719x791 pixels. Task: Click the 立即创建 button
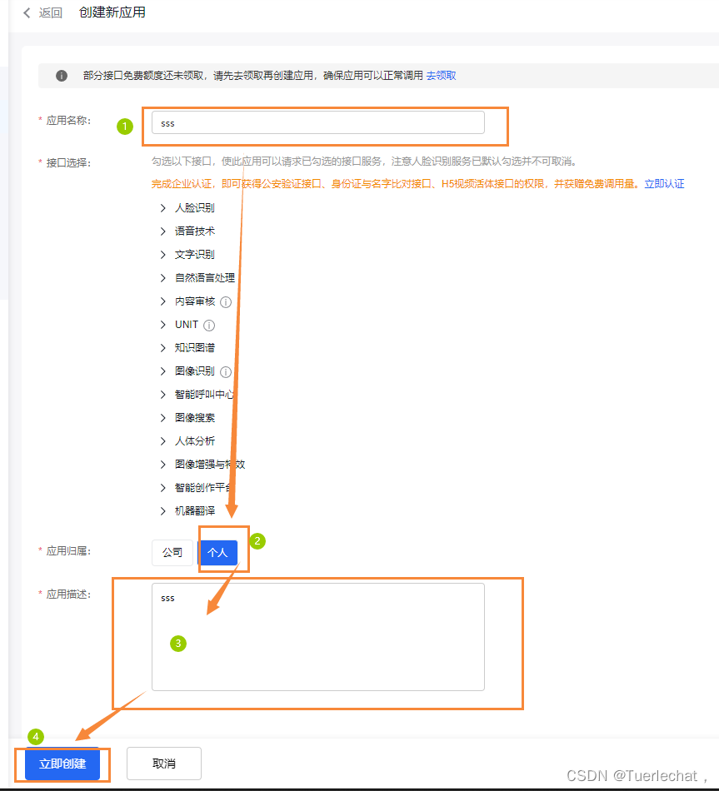point(62,764)
